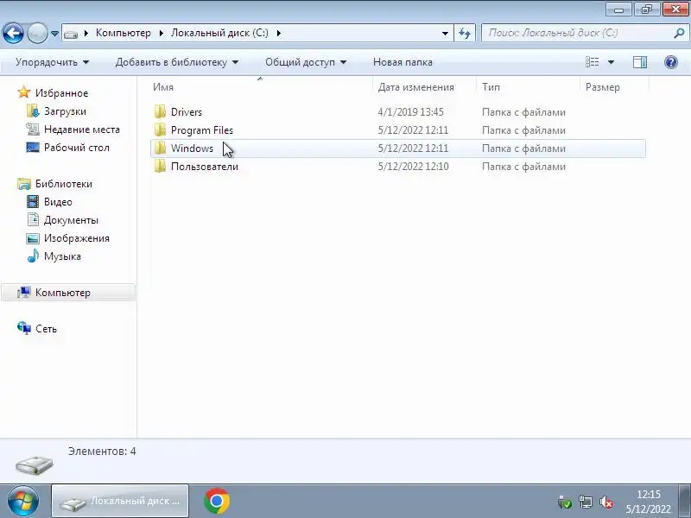Viewport: 691px width, 518px height.
Task: Click the greyed Forward navigation arrow
Action: pos(37,33)
